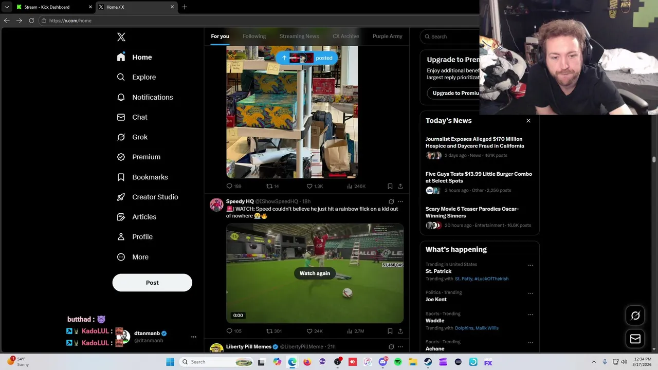Click the browser address bar

click(x=257, y=21)
